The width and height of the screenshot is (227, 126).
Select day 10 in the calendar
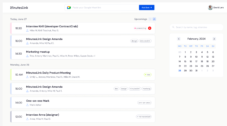[196, 57]
